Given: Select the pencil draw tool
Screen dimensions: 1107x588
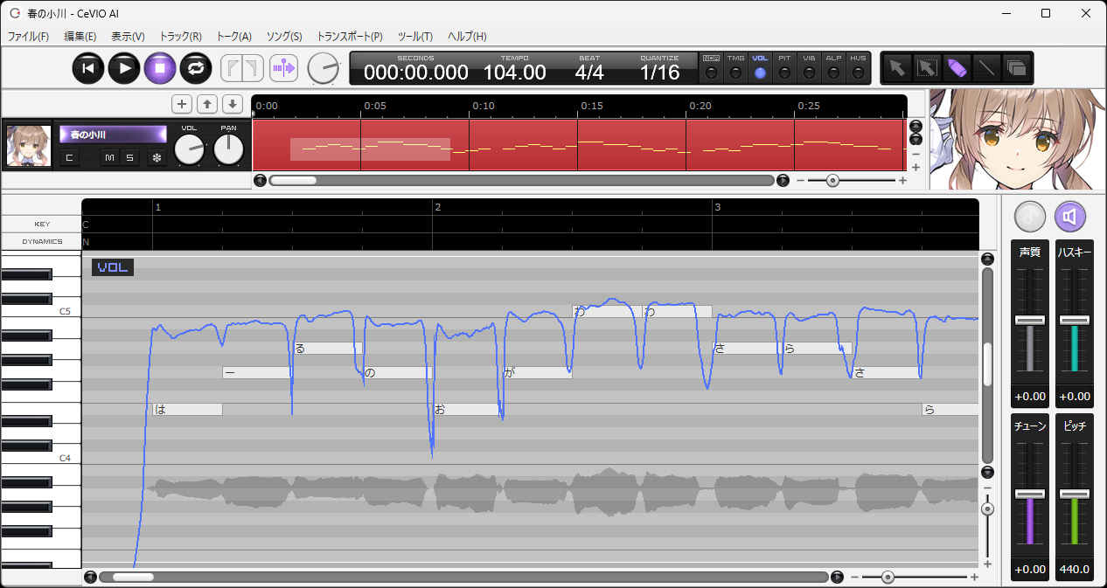Looking at the screenshot, I should tap(956, 67).
